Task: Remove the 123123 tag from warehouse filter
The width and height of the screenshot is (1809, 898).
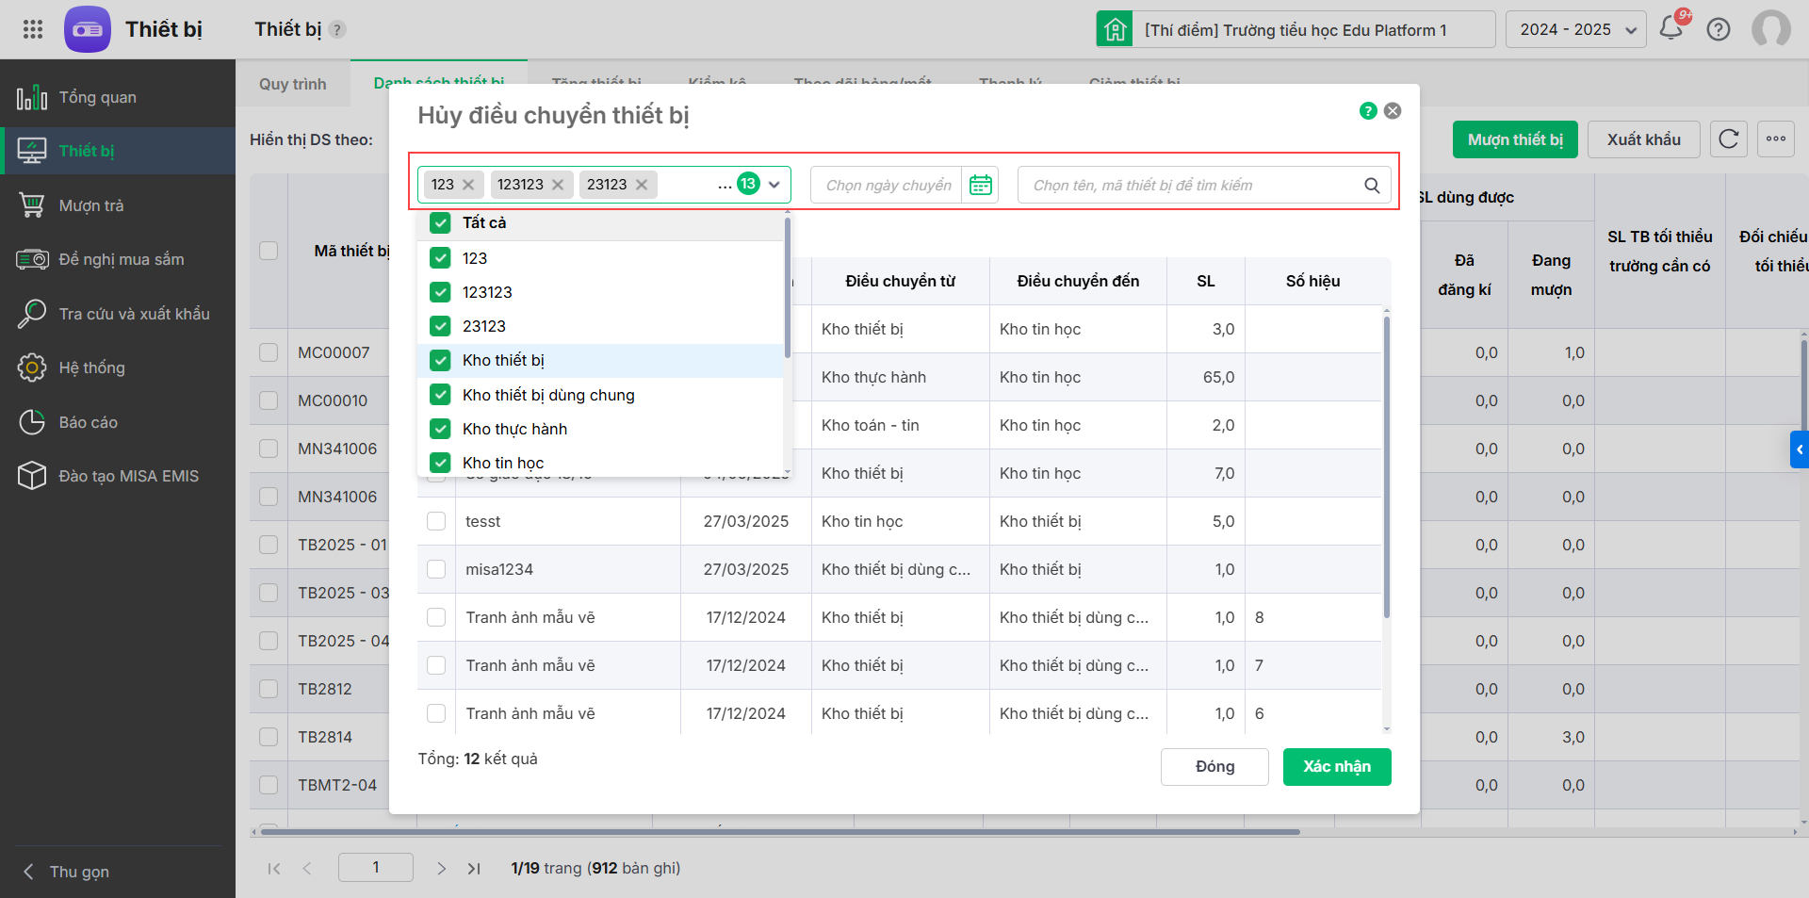Action: (558, 185)
